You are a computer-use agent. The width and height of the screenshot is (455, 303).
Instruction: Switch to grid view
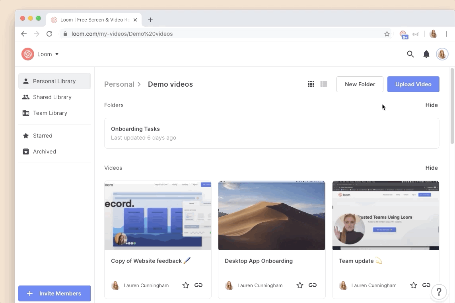[311, 84]
